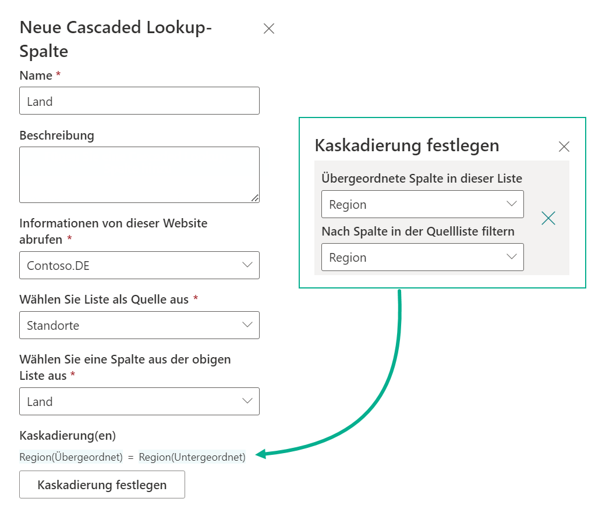The height and width of the screenshot is (513, 595).
Task: Click the Region(Übergeordnet) cascade label
Action: pos(71,457)
